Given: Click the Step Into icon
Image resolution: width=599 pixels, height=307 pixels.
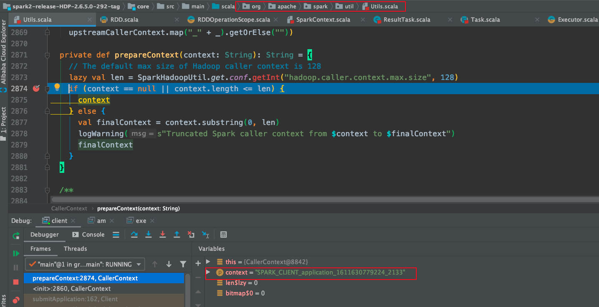Looking at the screenshot, I should [148, 235].
